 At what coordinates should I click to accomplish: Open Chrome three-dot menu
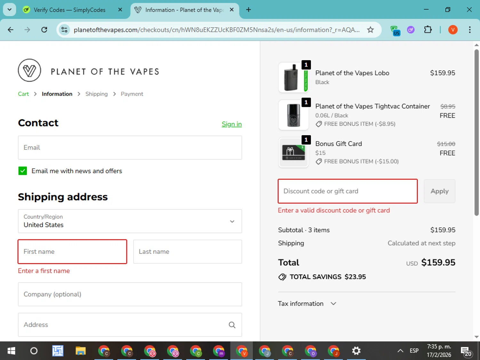tap(469, 30)
